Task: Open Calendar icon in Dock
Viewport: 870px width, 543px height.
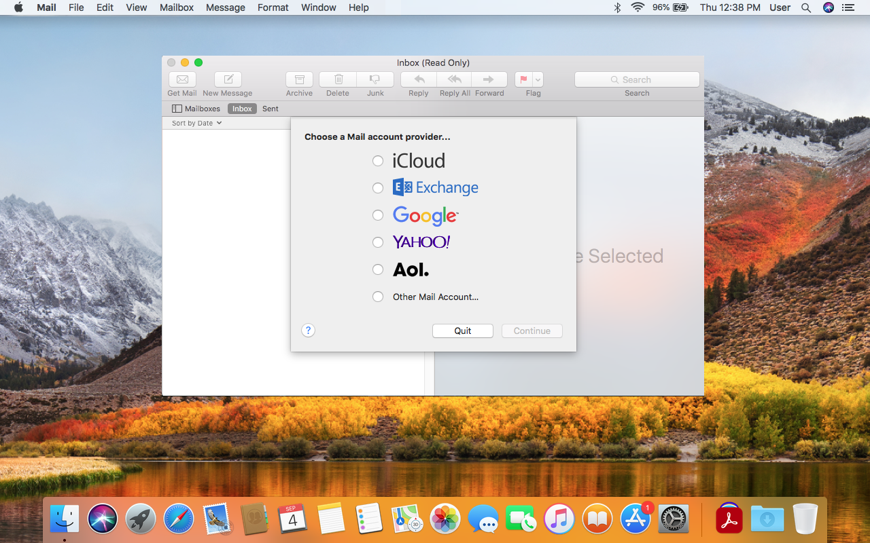Action: tap(293, 519)
